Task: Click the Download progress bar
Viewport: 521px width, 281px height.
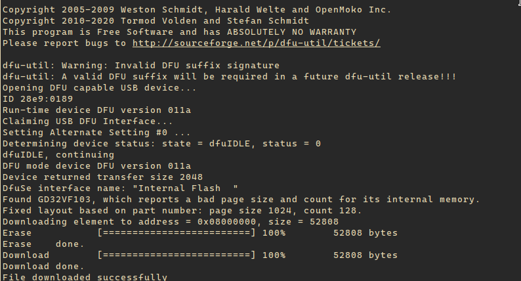Action: (x=177, y=255)
